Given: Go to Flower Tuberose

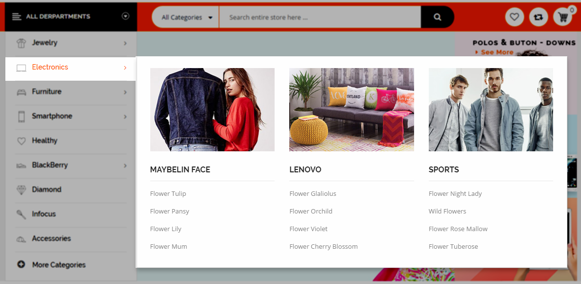Looking at the screenshot, I should coord(454,247).
